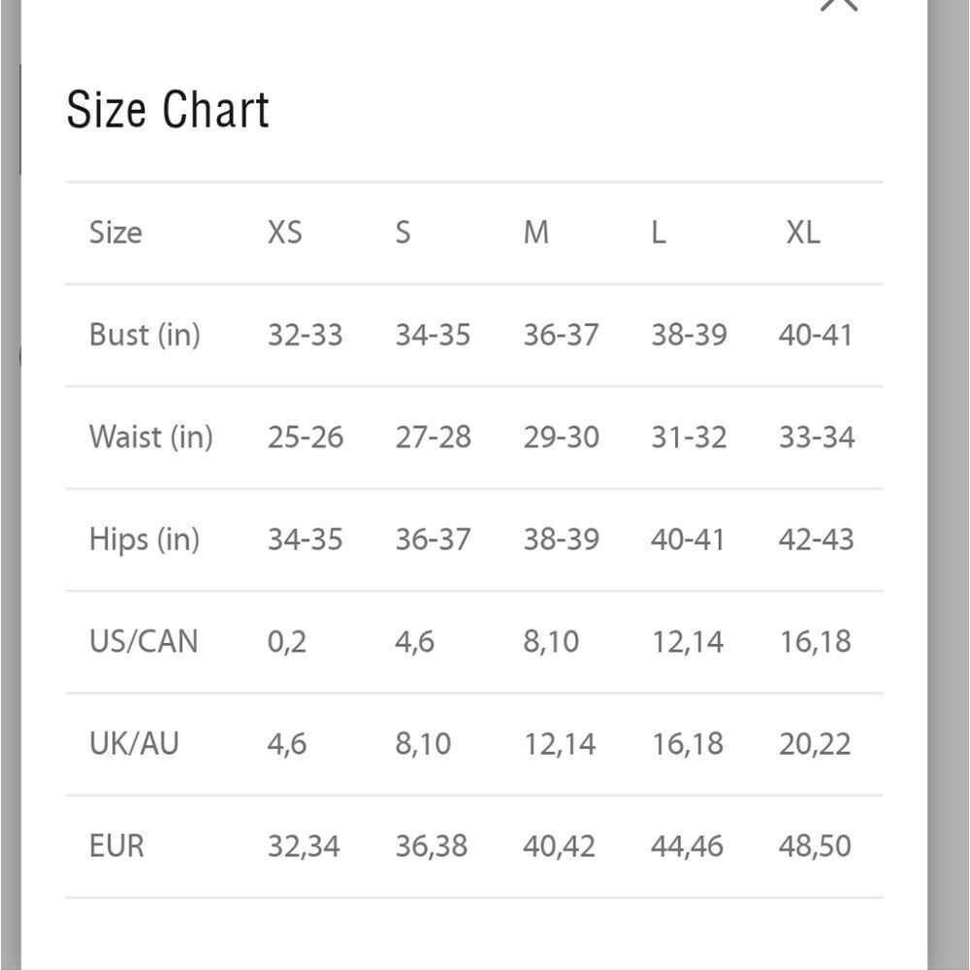Click the UK/AU row label
This screenshot has height=970, width=970.
(134, 744)
